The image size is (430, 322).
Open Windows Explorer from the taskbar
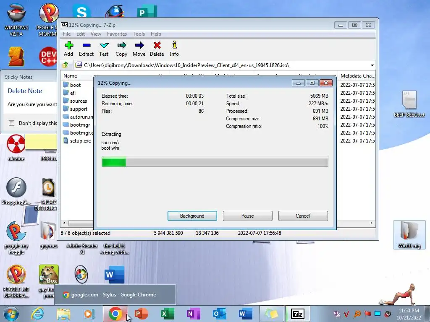(x=63, y=314)
